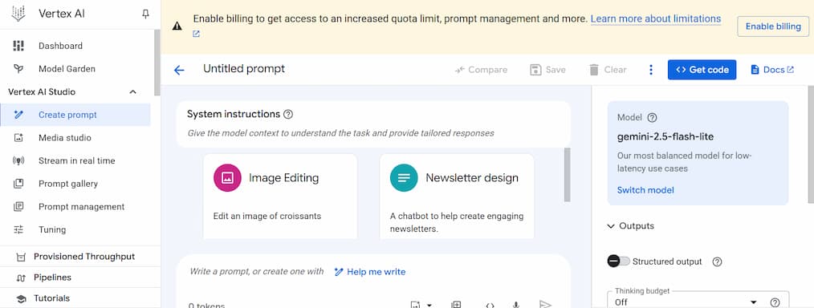The image size is (814, 308).
Task: Click the billing warning triangle icon
Action: coord(177,26)
